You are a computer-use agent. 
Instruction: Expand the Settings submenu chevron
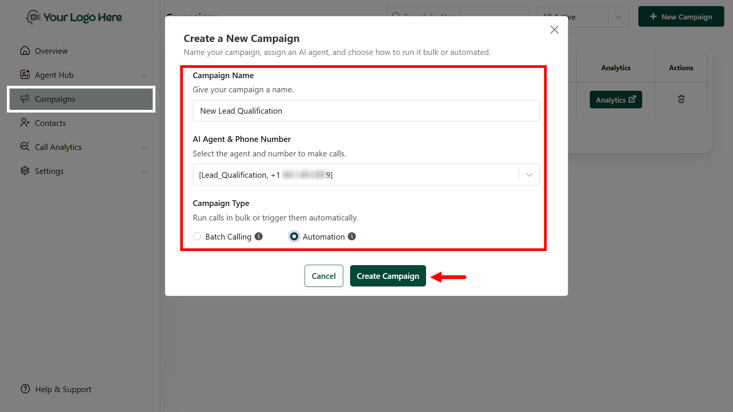click(144, 172)
